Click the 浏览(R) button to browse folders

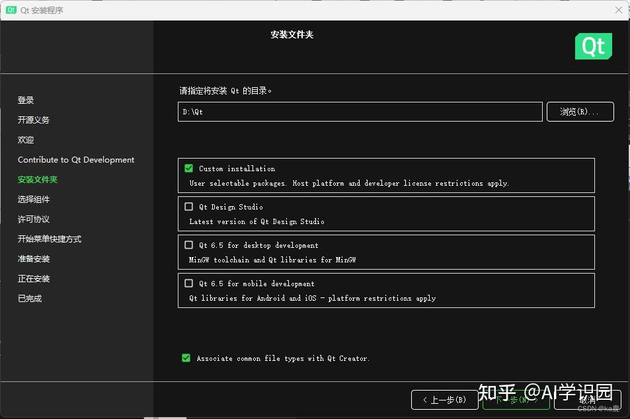tap(580, 111)
